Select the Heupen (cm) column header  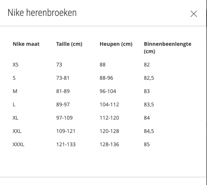coord(116,44)
